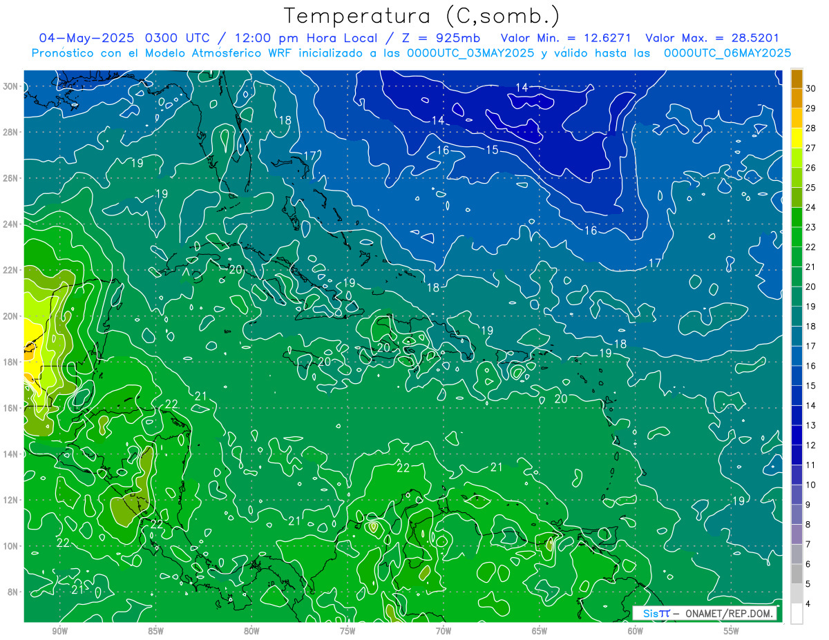Click the 75W longitude axis label
This screenshot has width=829, height=640.
point(347,631)
